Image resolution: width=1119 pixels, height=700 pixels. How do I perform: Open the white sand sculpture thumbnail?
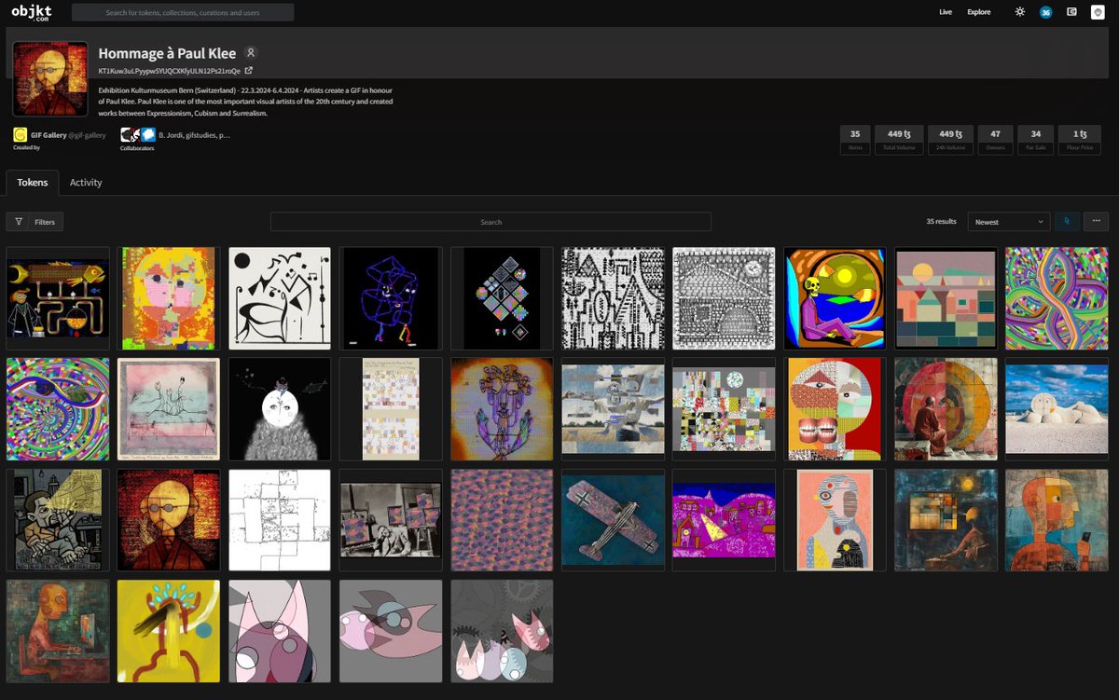point(1057,409)
